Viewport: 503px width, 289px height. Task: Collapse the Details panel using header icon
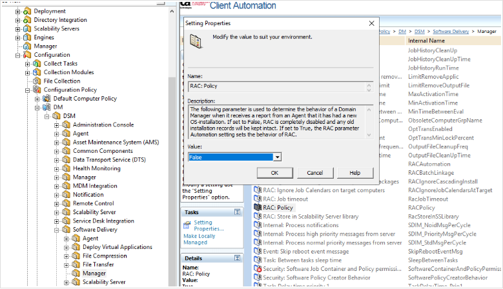(x=237, y=257)
